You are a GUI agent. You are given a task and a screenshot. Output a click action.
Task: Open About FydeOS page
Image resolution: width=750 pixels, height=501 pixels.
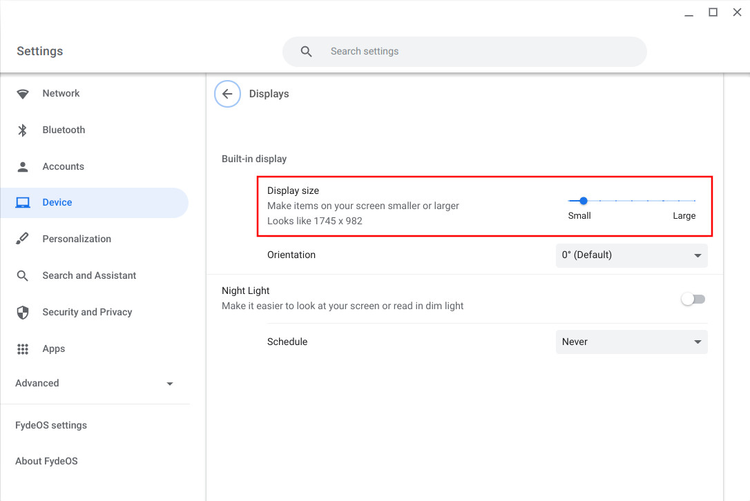click(46, 462)
